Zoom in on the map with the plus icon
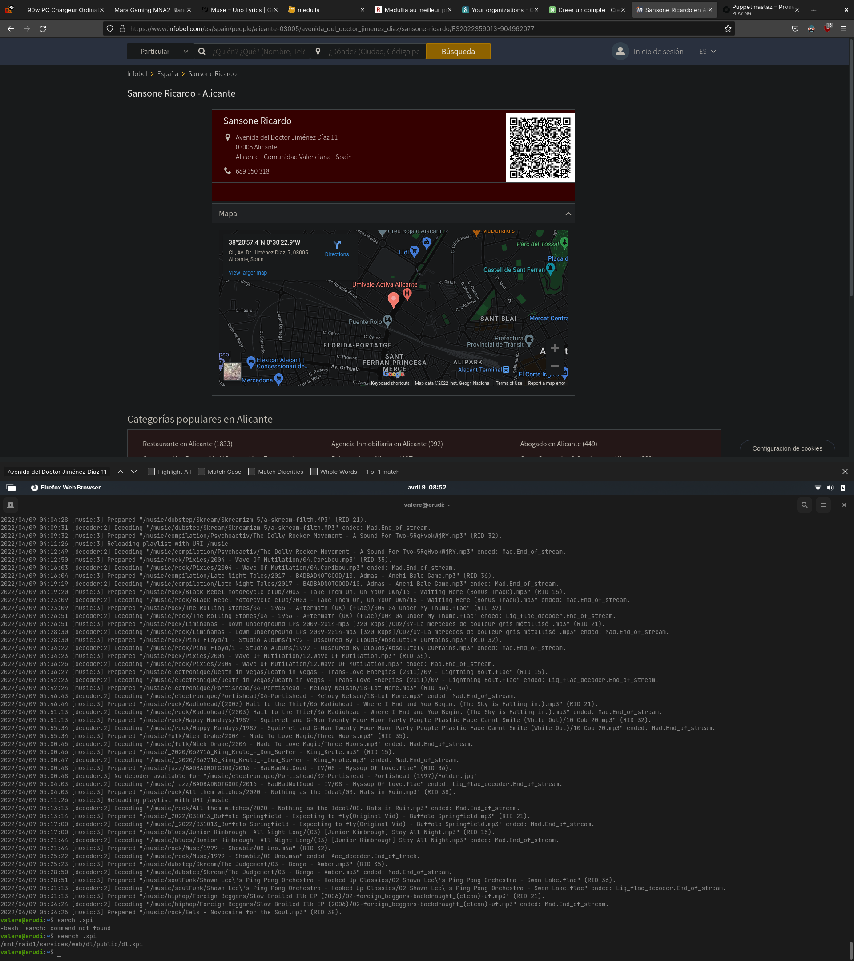Screen dimensions: 854x961 pyautogui.click(x=554, y=348)
